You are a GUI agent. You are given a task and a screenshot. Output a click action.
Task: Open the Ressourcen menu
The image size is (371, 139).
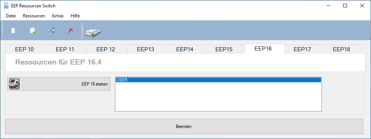[34, 16]
